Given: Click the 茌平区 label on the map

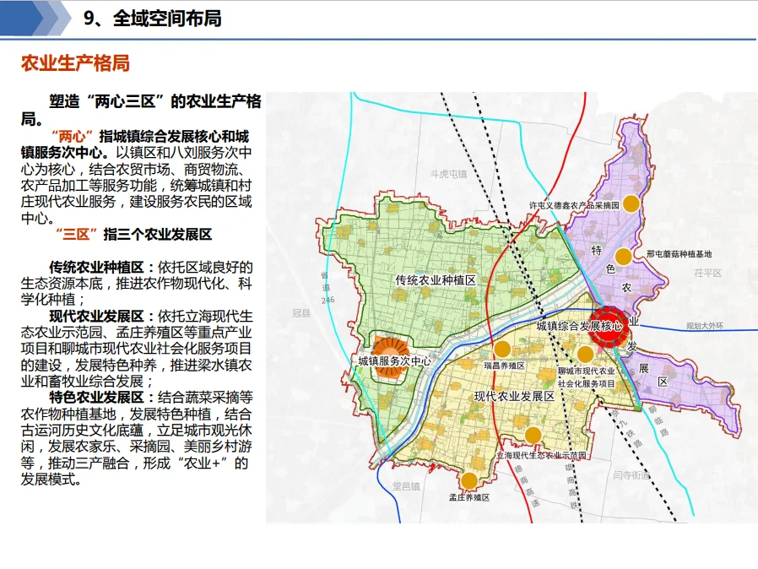Looking at the screenshot, I should point(709,273).
